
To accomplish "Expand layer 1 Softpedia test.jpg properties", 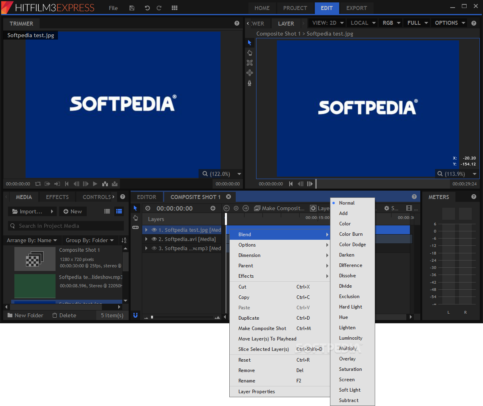I will click(147, 230).
